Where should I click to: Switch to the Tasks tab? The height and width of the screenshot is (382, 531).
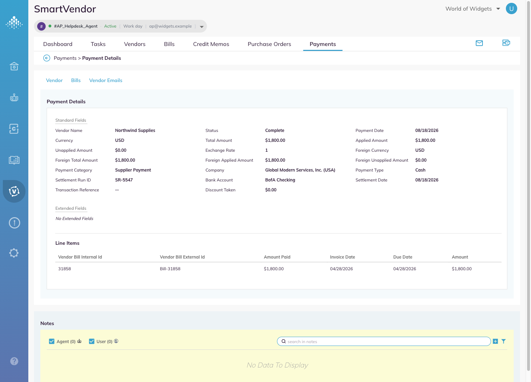(x=98, y=44)
